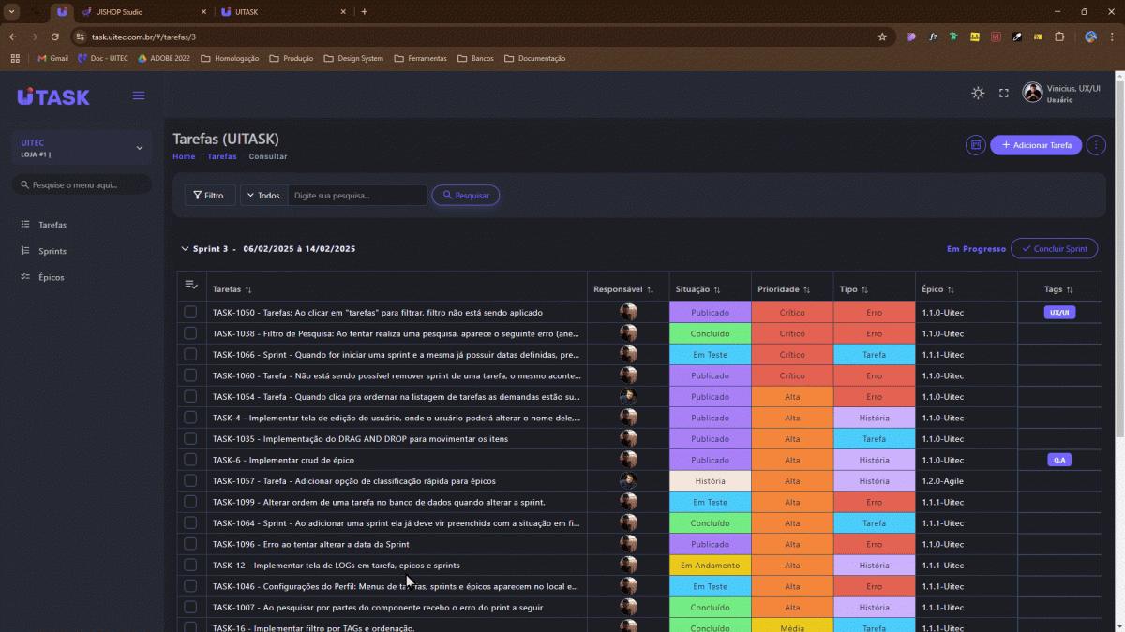The image size is (1125, 632).
Task: Open the board view icon button
Action: [975, 145]
